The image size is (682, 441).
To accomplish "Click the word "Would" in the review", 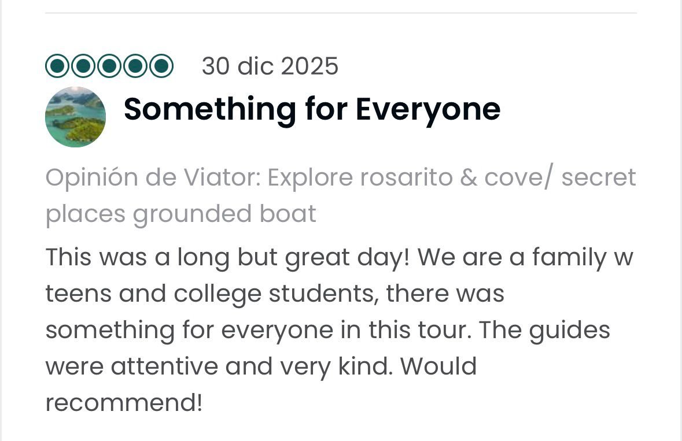I will pyautogui.click(x=438, y=366).
